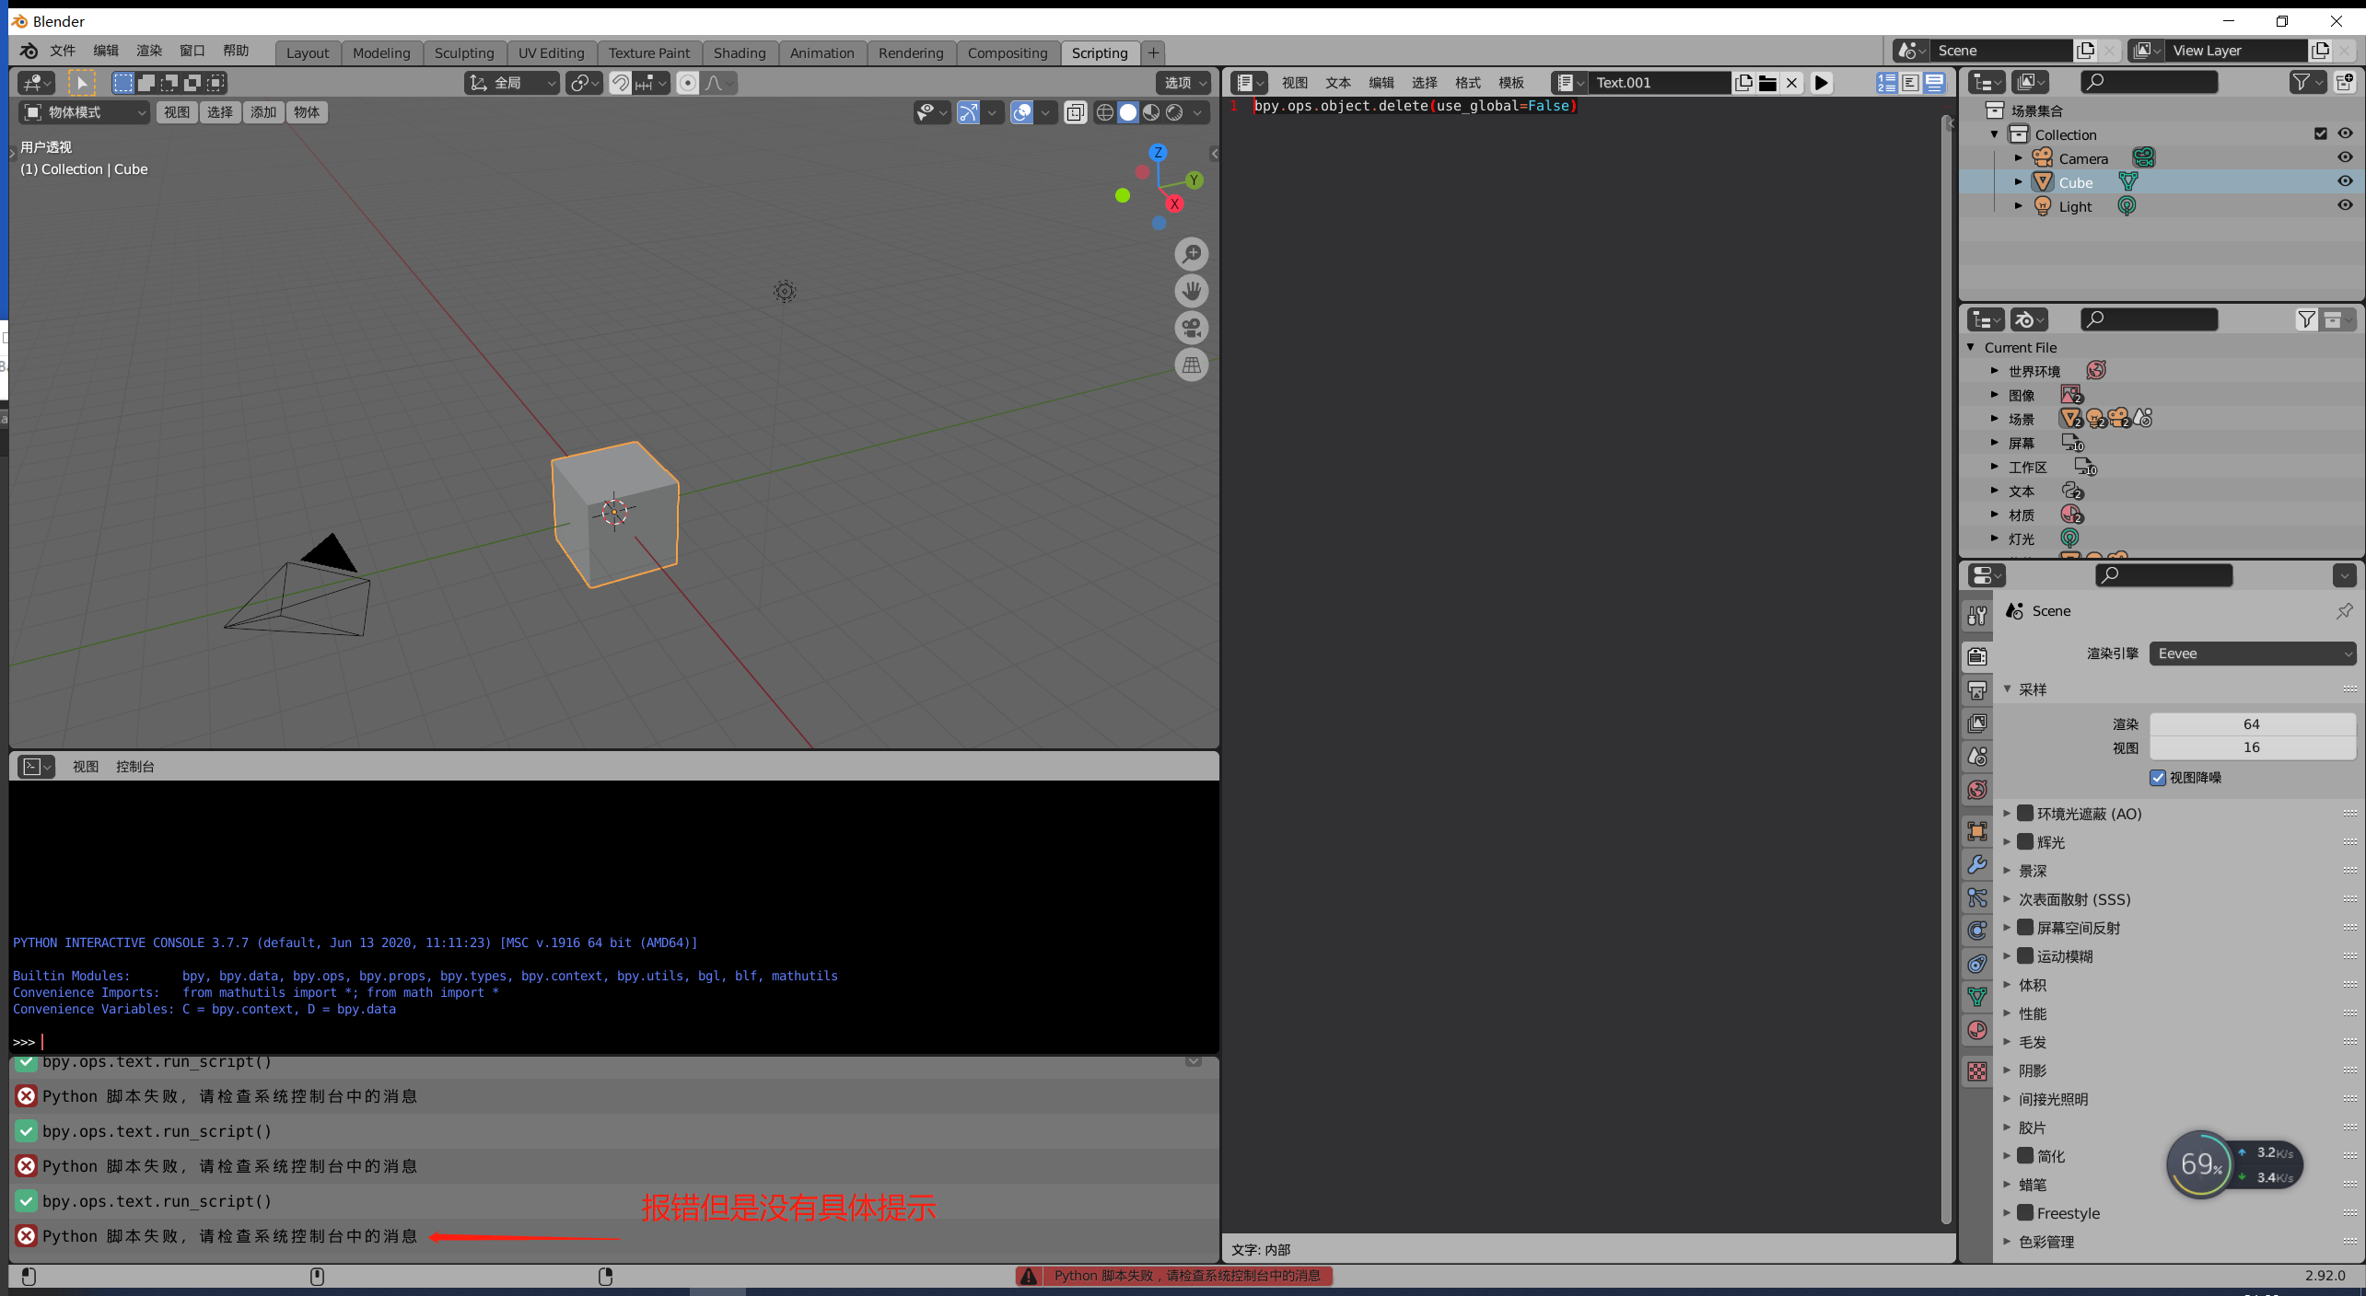Switch to the Shading workspace tab
Viewport: 2366px width, 1296px height.
point(740,53)
